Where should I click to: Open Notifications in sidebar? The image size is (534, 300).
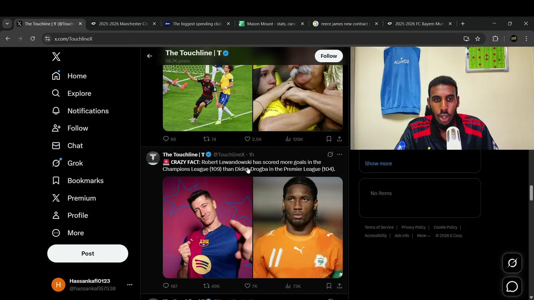pyautogui.click(x=80, y=111)
